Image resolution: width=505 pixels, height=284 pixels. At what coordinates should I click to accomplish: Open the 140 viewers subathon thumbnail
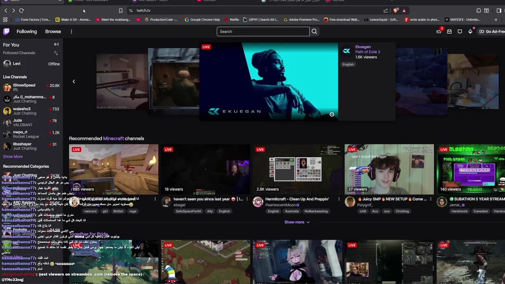pos(471,170)
